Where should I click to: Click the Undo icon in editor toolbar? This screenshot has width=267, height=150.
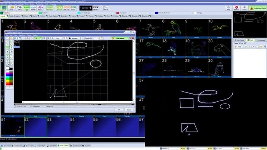coord(20,38)
